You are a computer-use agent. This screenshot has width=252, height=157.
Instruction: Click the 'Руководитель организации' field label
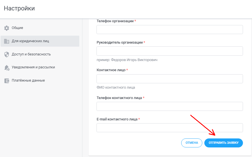[120, 42]
